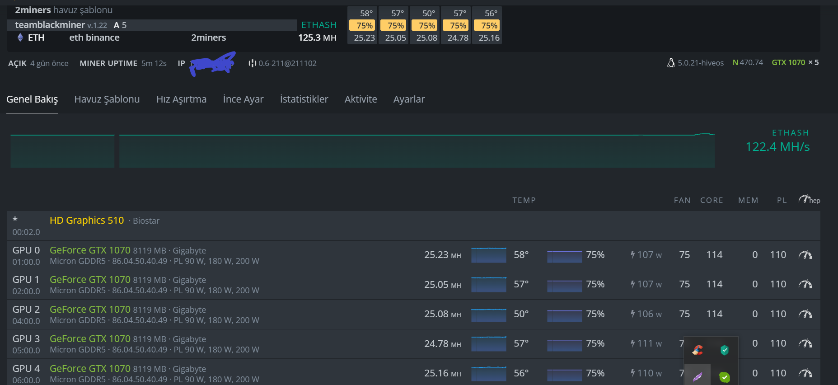
Task: Open overclock gauge icon for GPU 1
Action: click(805, 284)
